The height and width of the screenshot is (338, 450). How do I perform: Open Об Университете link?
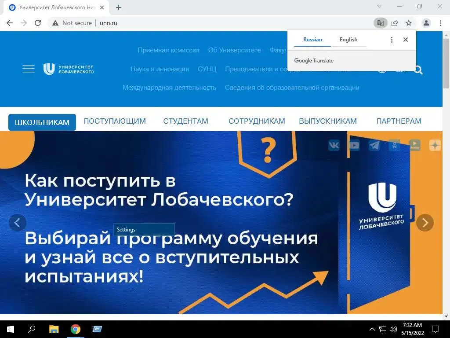pyautogui.click(x=235, y=50)
